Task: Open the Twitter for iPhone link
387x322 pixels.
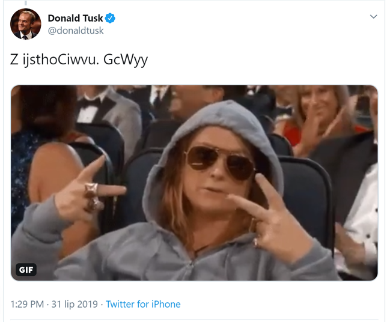Action: tap(143, 304)
